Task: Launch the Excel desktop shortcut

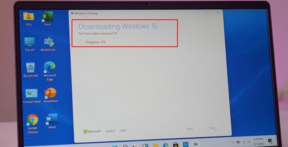Action: click(48, 19)
